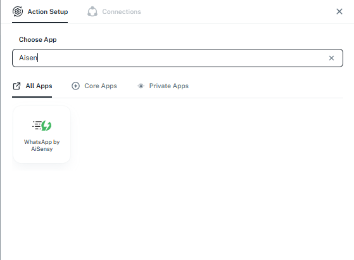Select the Private Apps tab

coord(163,86)
